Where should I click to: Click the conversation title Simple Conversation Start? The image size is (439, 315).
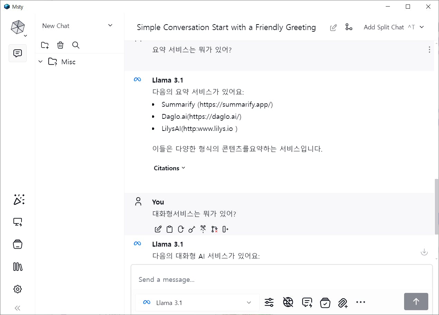[x=226, y=27]
